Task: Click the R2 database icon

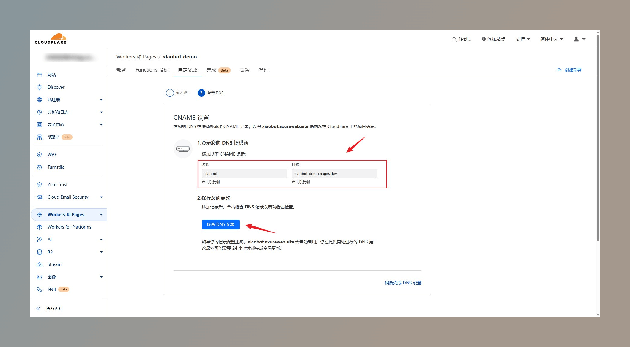Action: pos(40,252)
